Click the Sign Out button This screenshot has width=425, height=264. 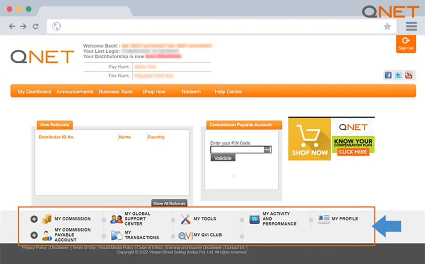(x=406, y=44)
